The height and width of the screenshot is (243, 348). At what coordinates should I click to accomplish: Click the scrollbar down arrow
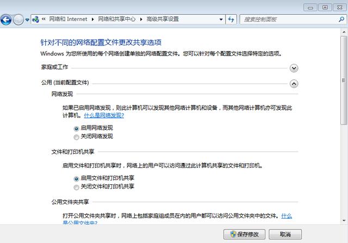point(344,220)
